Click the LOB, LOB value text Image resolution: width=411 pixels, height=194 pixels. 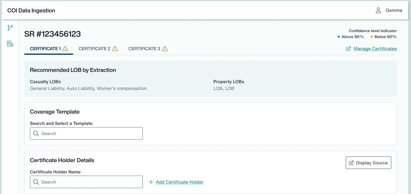(x=224, y=89)
